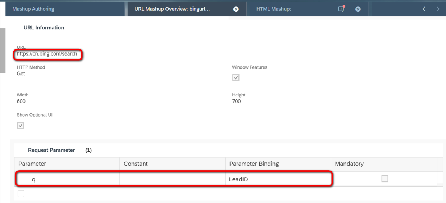Screen dimensions: 446x203
Task: Click the cn.bing.com search URL value
Action: [x=47, y=54]
